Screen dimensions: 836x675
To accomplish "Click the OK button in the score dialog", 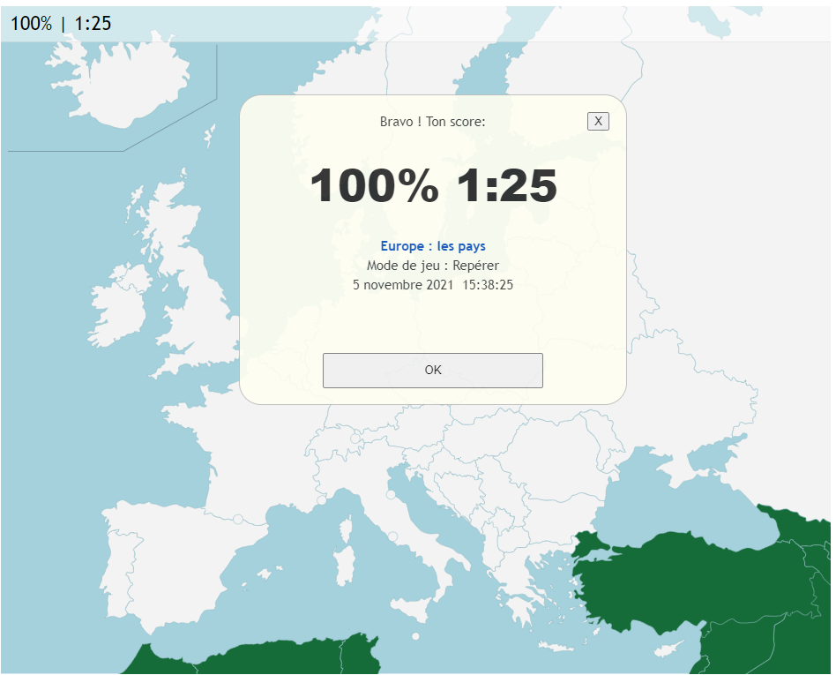I will (x=432, y=370).
